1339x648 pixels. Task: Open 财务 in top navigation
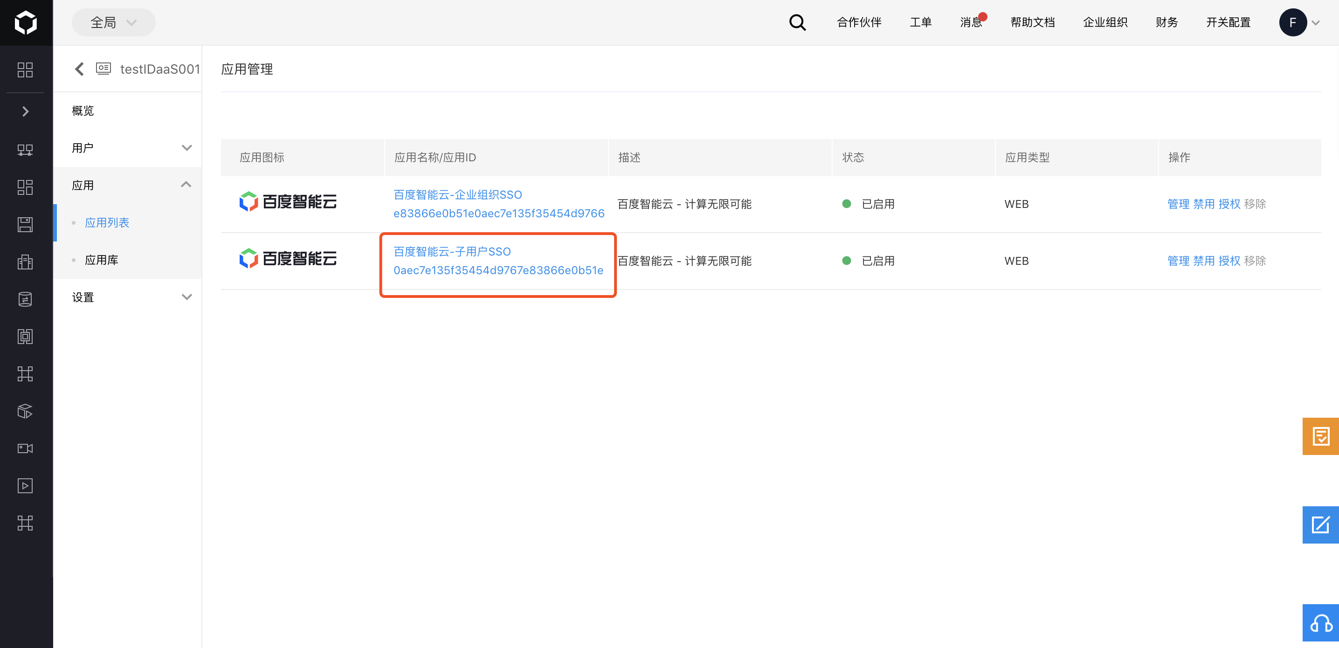tap(1166, 22)
